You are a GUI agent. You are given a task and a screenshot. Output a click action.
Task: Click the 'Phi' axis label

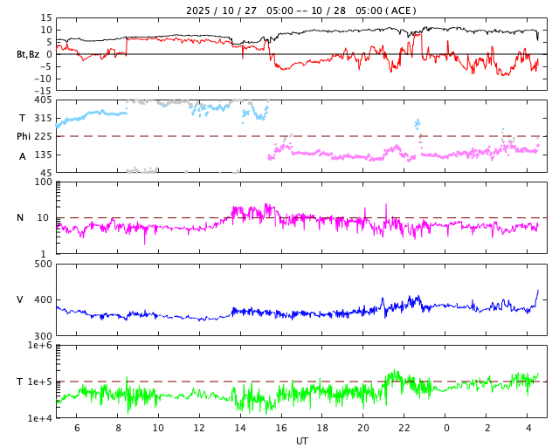(x=24, y=136)
